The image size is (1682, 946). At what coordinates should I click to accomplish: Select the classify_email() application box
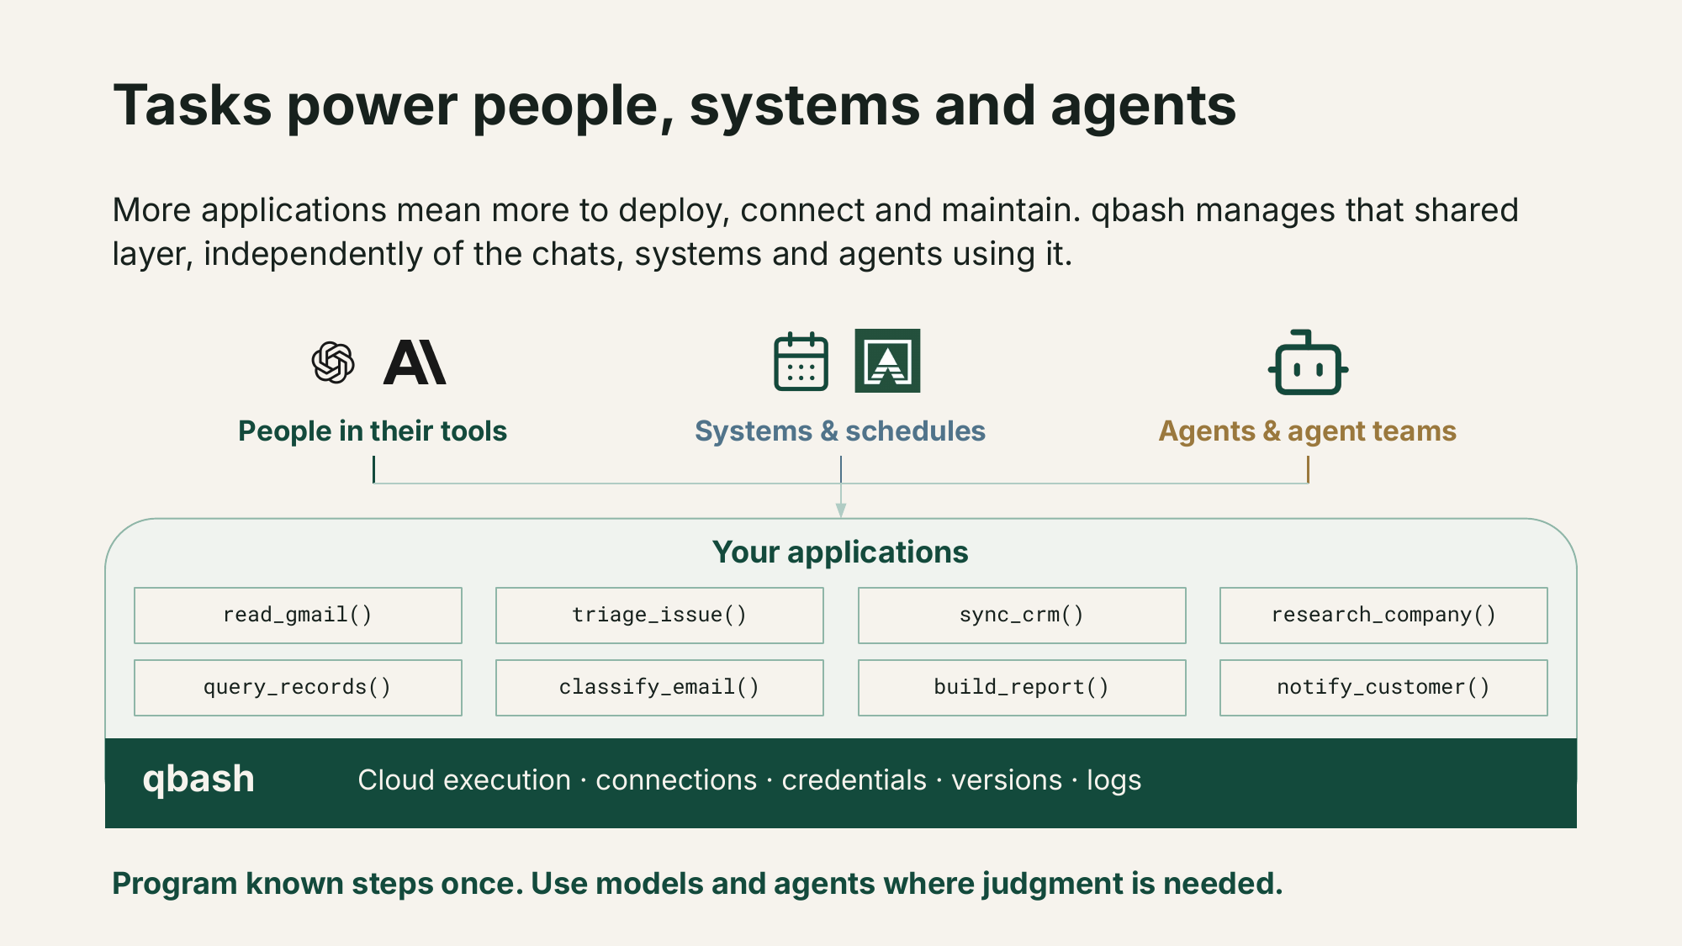(x=659, y=688)
